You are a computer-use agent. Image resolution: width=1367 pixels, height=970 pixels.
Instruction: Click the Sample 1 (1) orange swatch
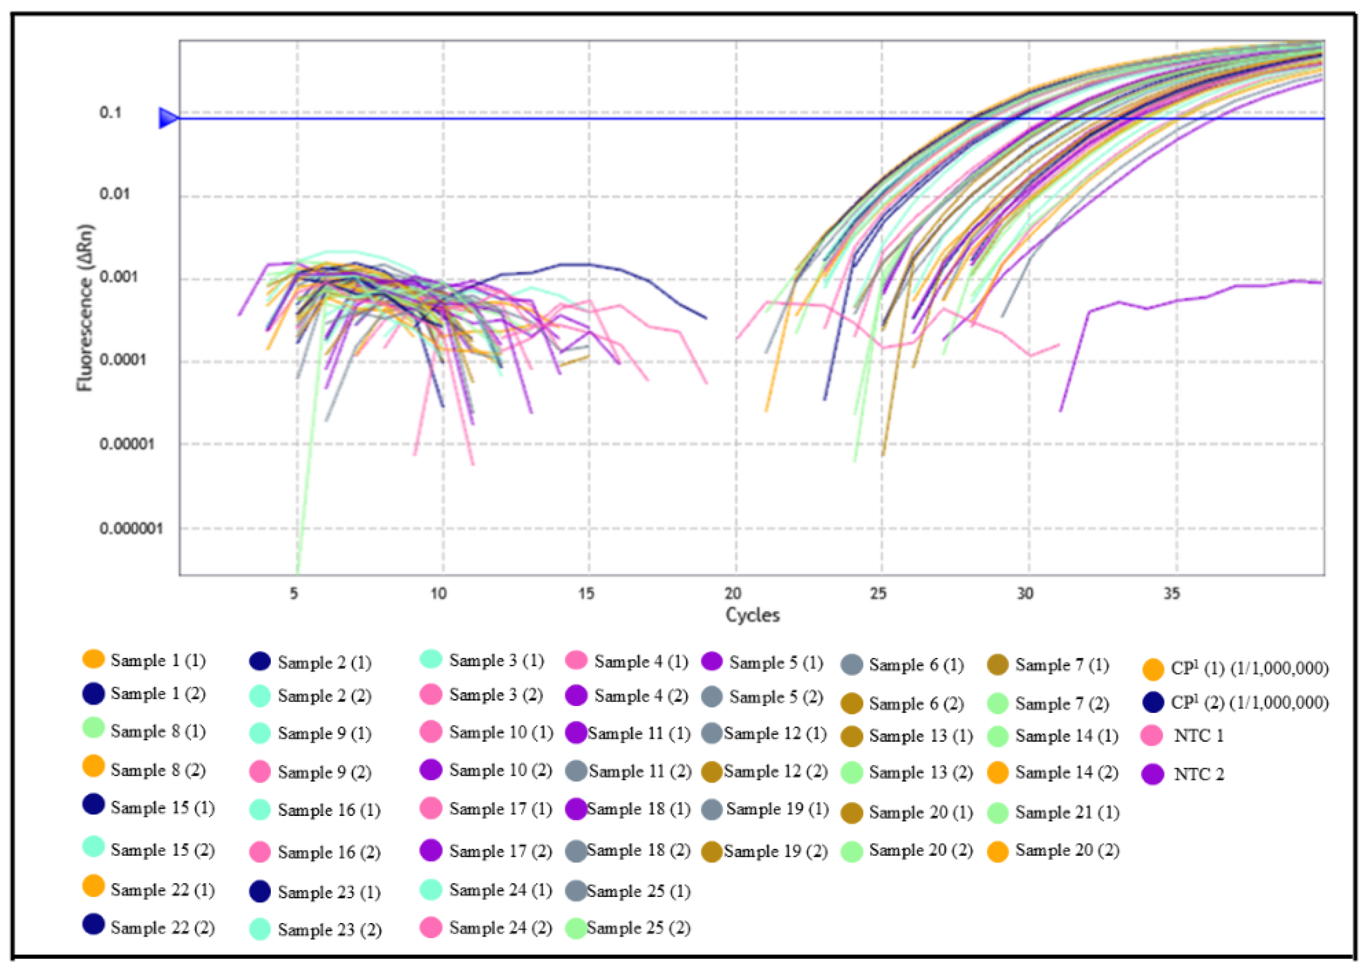93,659
